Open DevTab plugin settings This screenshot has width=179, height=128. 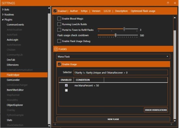[11, 60]
